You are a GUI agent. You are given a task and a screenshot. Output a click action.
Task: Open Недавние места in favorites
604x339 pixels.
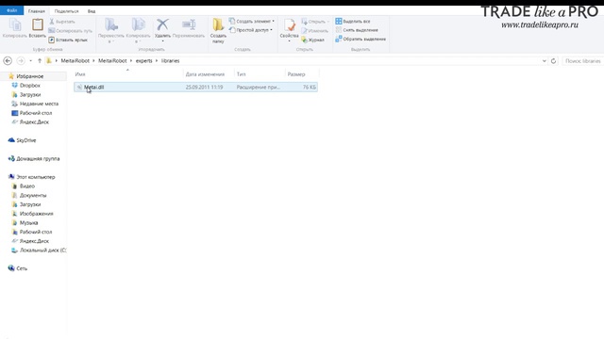(x=39, y=104)
